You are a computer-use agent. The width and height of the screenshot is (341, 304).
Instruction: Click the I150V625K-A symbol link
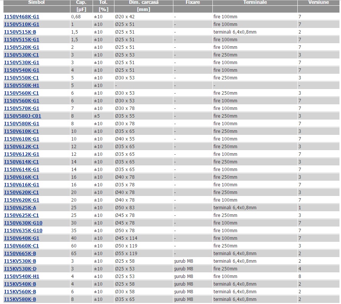(20, 208)
